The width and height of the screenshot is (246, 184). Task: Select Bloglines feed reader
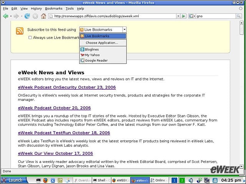pos(103,49)
